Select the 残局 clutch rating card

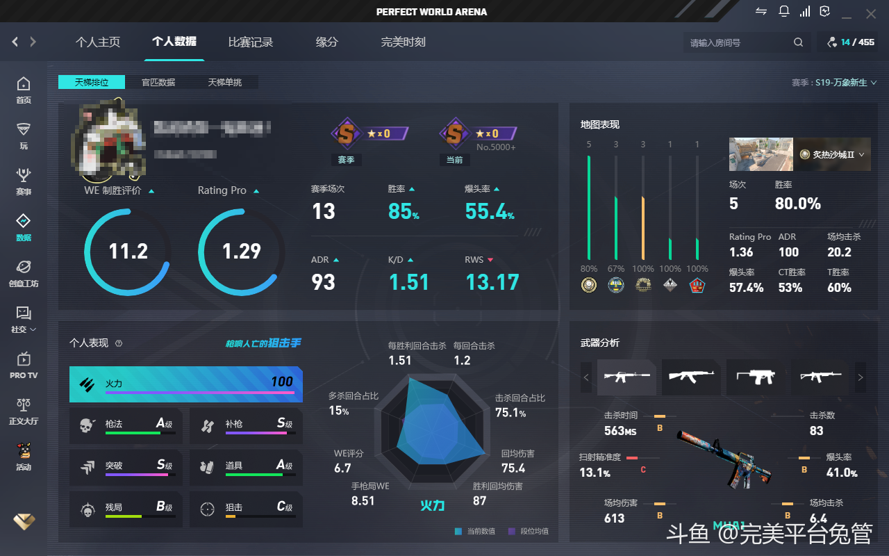tap(126, 509)
